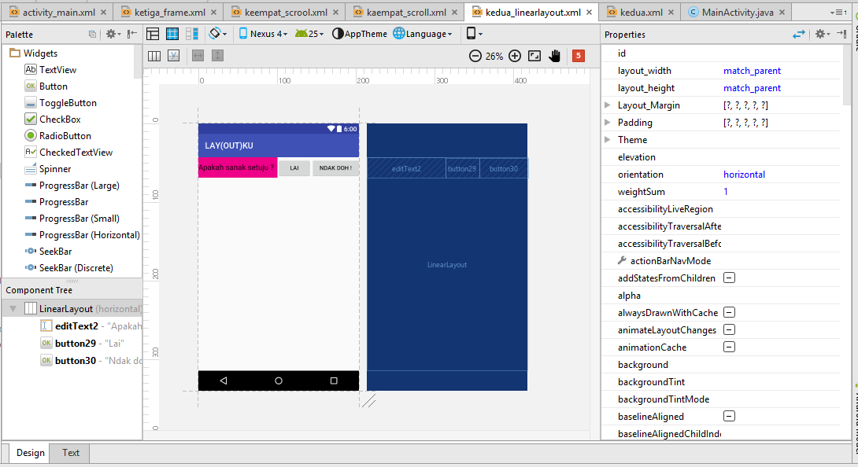The width and height of the screenshot is (858, 467).
Task: Switch to the Text editor tab
Action: coord(71,453)
